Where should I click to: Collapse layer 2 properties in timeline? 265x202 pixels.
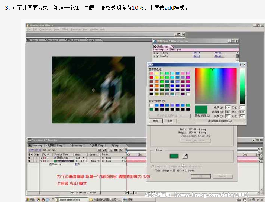coord(41,161)
